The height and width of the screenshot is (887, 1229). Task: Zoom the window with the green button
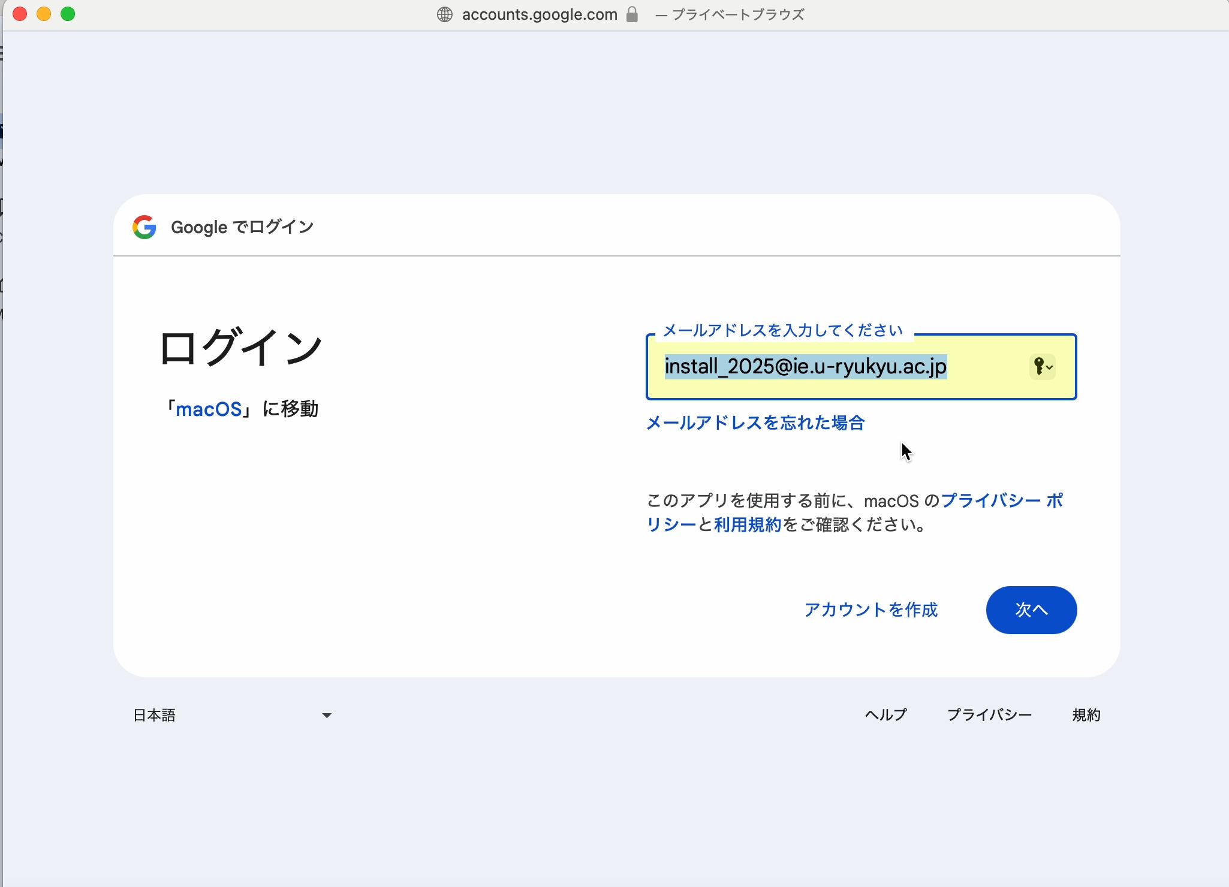(x=68, y=14)
